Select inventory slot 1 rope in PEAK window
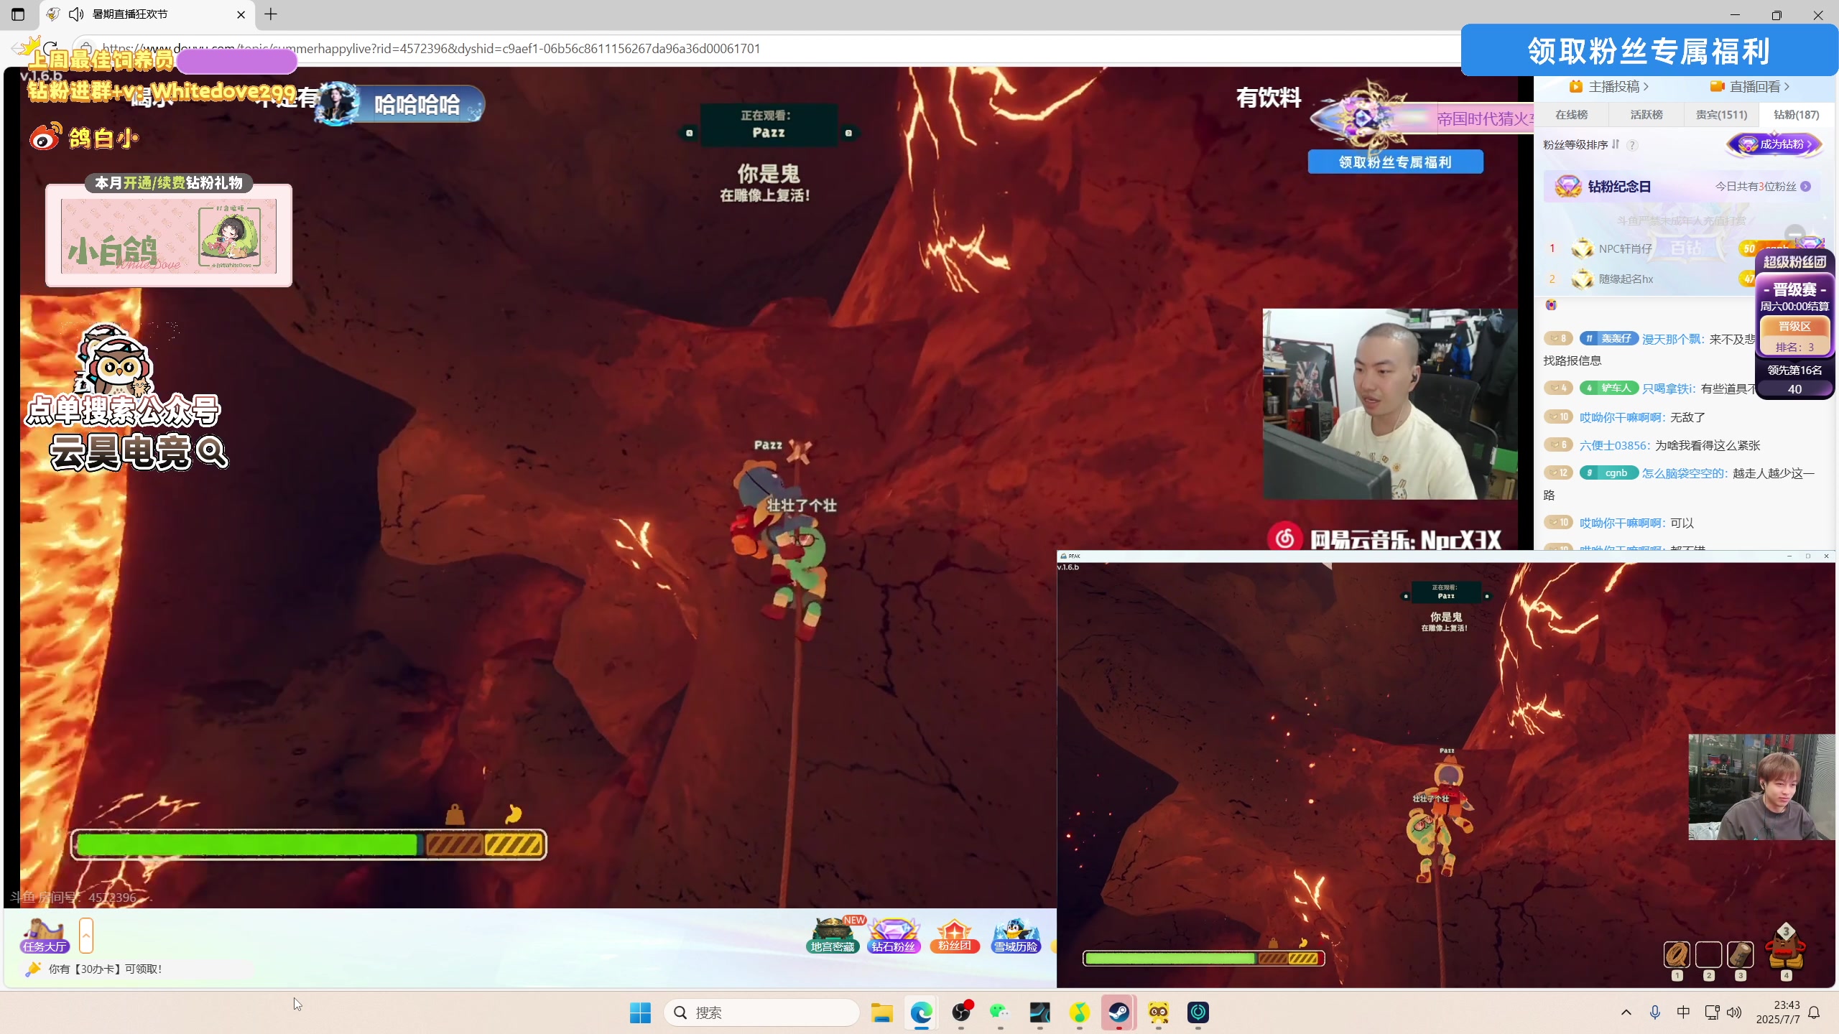This screenshot has height=1034, width=1839. pyautogui.click(x=1677, y=955)
